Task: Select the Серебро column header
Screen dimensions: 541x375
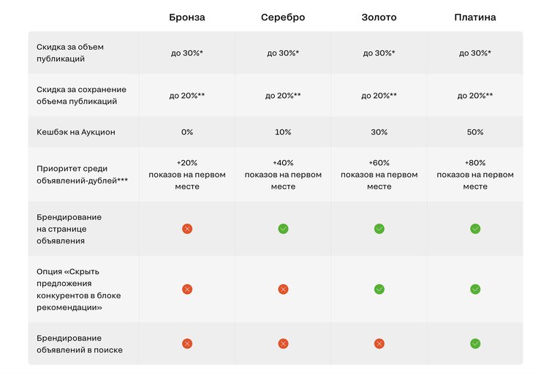Action: (x=283, y=17)
